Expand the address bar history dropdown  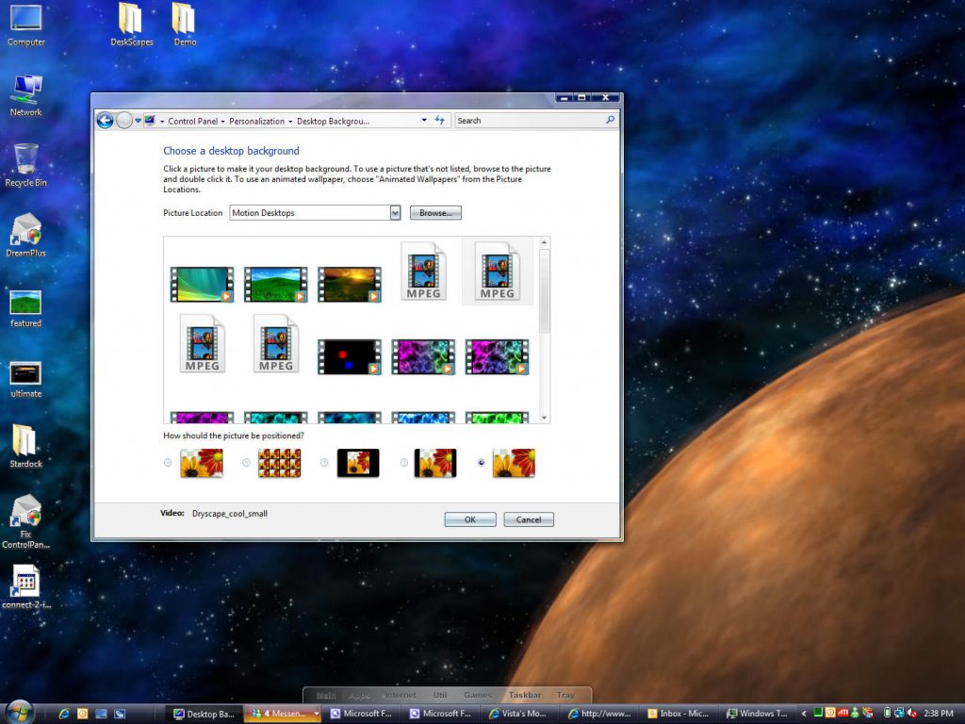423,121
